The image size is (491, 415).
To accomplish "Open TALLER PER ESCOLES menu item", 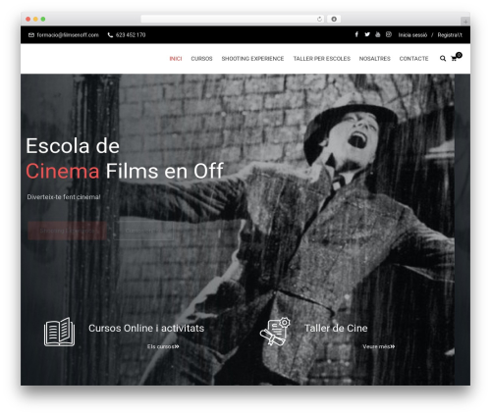I will click(322, 59).
